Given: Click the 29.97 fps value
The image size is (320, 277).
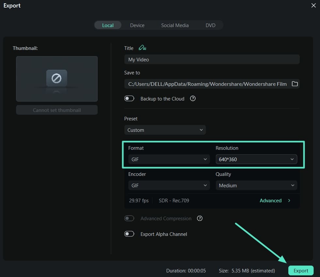Looking at the screenshot, I should click(139, 201).
